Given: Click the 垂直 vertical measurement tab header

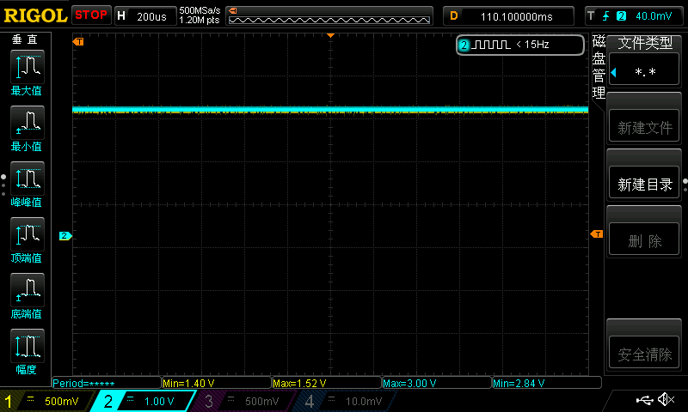Looking at the screenshot, I should click(25, 39).
